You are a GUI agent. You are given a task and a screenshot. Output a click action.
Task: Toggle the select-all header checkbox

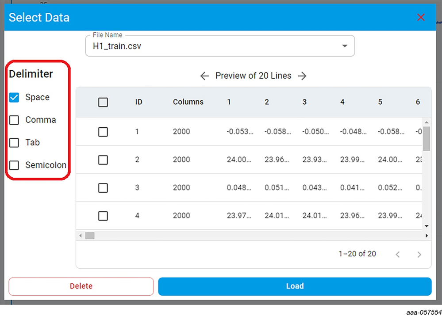coord(103,103)
